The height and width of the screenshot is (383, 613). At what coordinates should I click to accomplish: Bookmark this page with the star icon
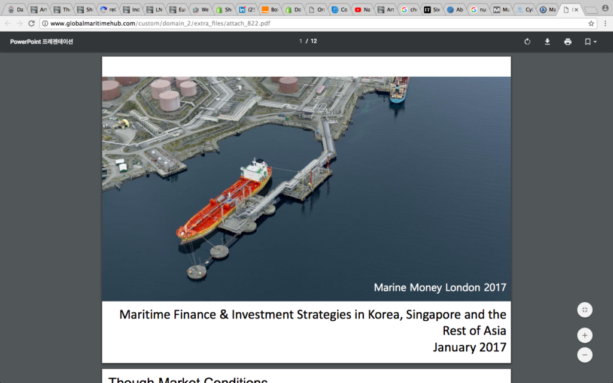(590, 23)
